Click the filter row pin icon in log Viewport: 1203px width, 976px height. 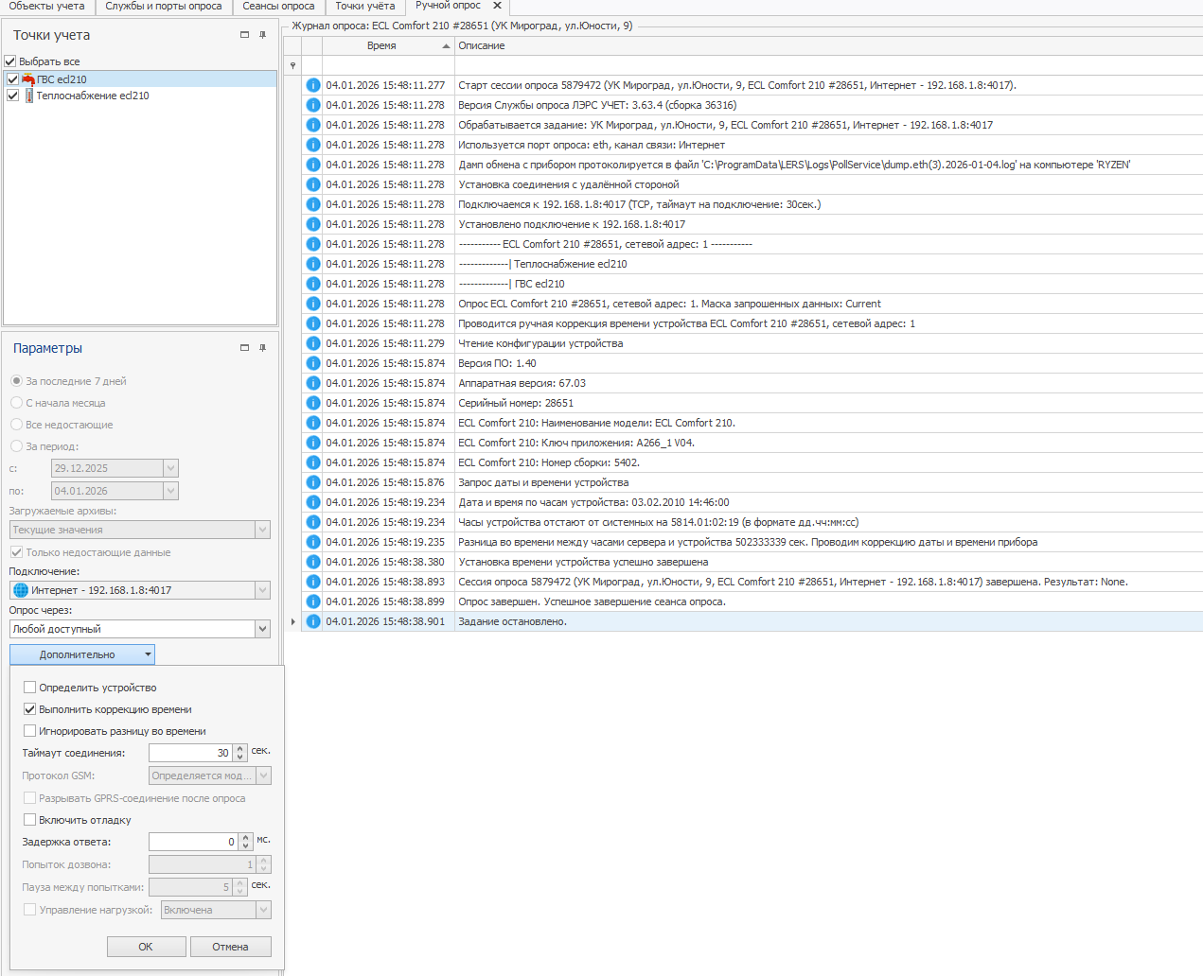pos(292,65)
